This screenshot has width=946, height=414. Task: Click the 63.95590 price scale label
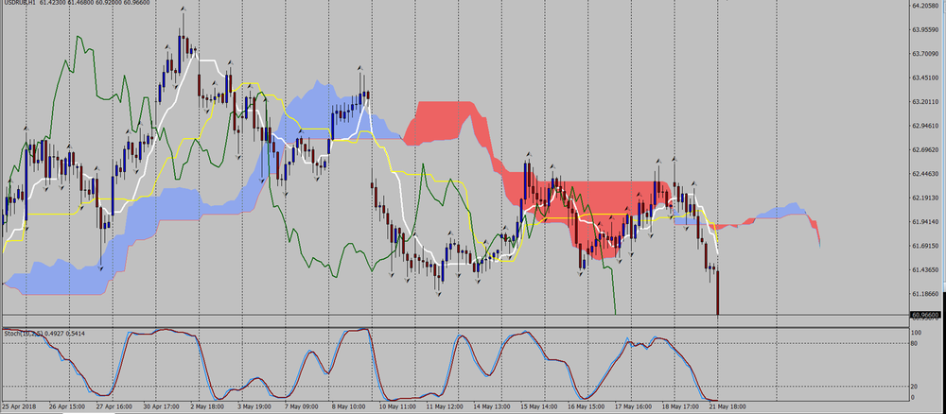[x=923, y=29]
